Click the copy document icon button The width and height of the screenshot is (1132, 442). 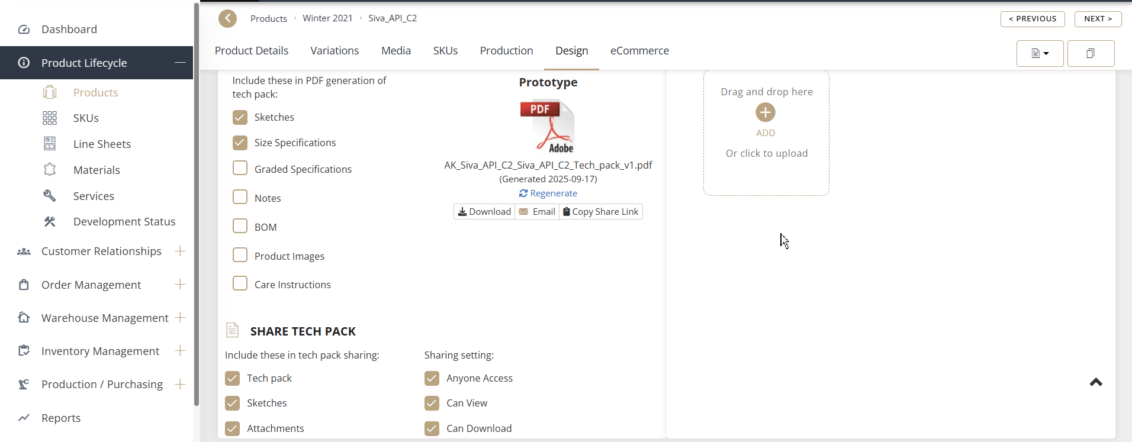point(1091,54)
